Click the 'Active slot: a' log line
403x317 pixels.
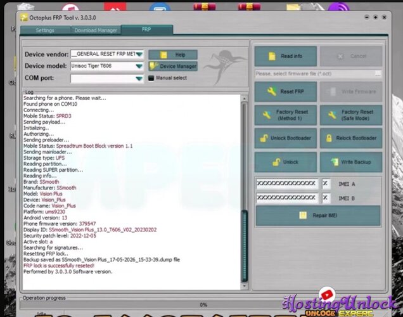click(x=38, y=242)
